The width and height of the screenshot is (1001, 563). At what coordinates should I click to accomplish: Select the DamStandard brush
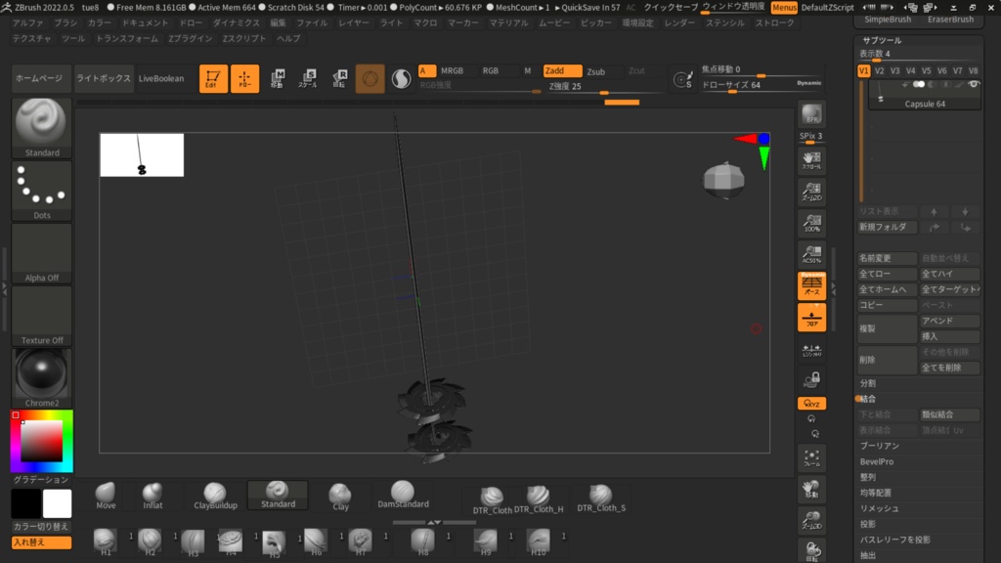pyautogui.click(x=403, y=496)
